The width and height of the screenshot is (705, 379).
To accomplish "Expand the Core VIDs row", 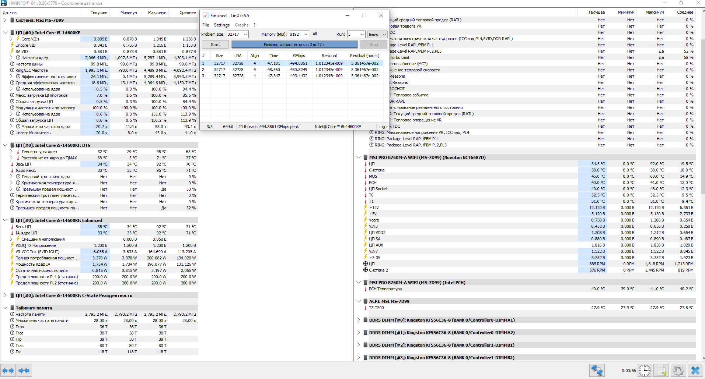I will pos(11,39).
